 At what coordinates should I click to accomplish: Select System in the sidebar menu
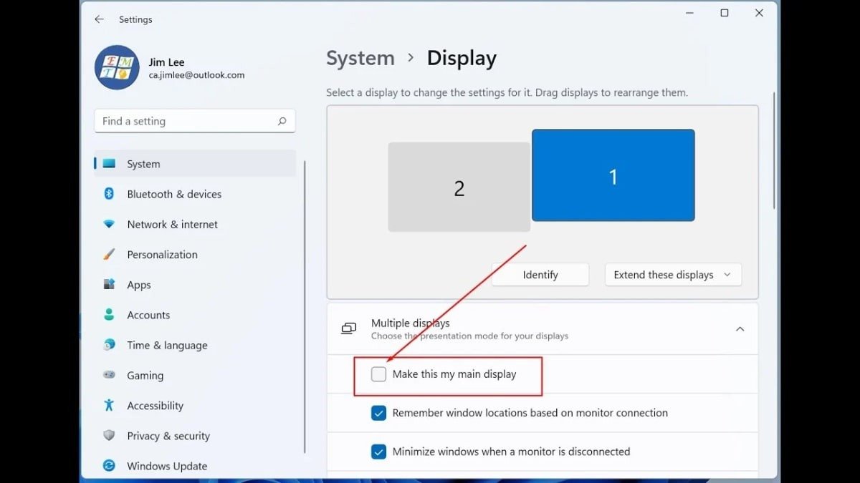pos(143,163)
